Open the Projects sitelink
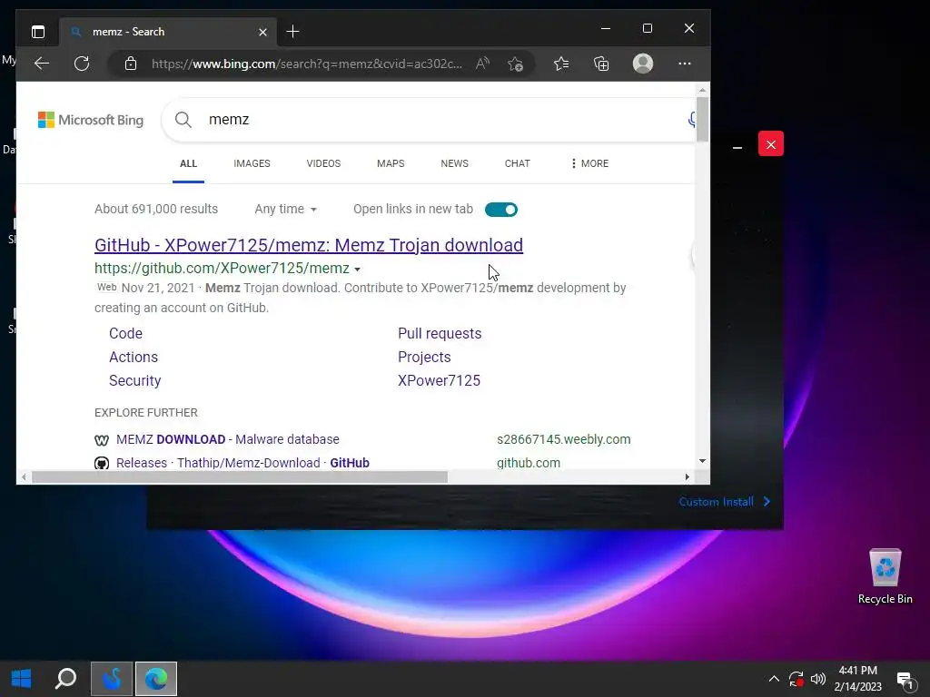The width and height of the screenshot is (930, 697). pos(424,357)
